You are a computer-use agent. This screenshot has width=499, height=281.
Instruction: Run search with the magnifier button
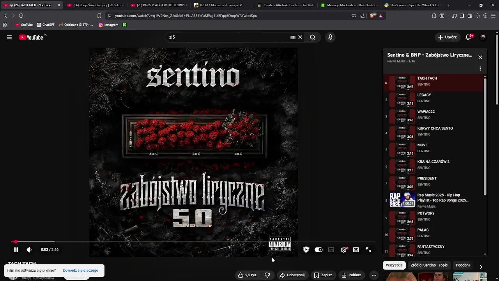pos(313,37)
